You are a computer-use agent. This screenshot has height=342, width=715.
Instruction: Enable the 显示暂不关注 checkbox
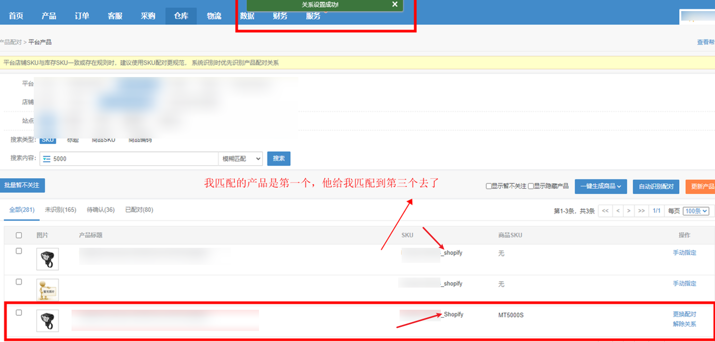[488, 186]
